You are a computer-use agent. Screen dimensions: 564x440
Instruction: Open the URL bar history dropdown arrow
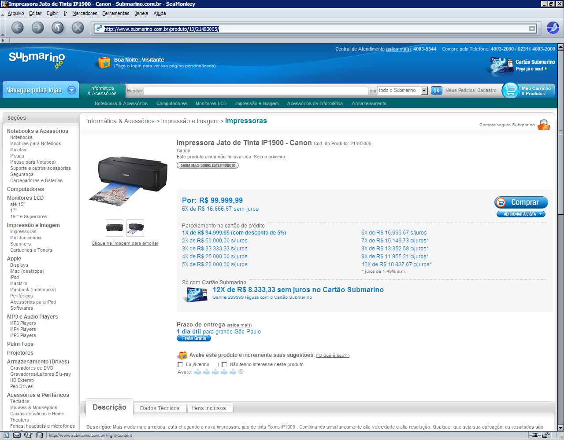[x=532, y=29]
